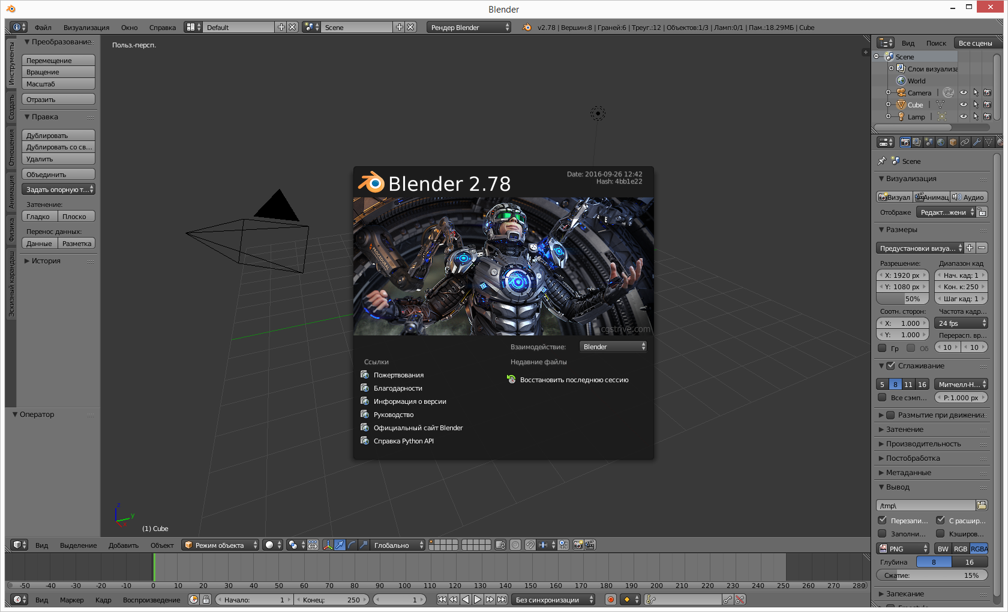
Task: Click the Перемещение button
Action: [x=58, y=60]
